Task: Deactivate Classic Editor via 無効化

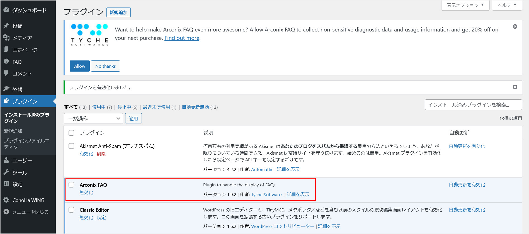Action: 86,218
